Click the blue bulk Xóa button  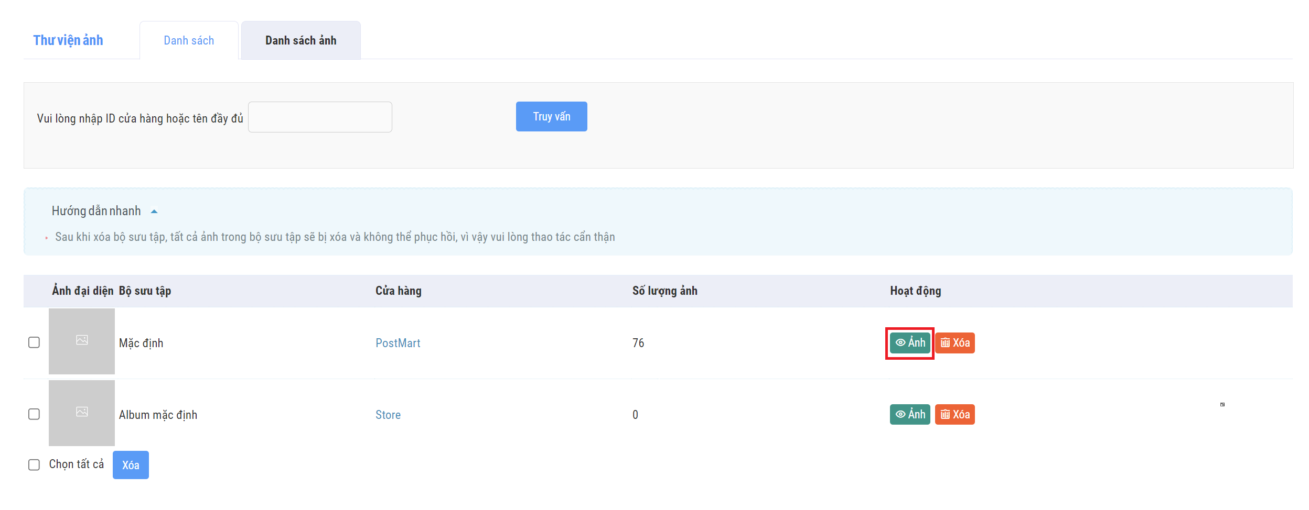[131, 465]
